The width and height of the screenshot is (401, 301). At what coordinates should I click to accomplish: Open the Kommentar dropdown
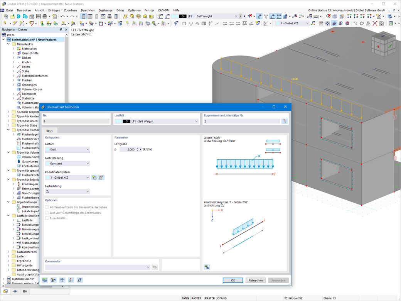98,267
